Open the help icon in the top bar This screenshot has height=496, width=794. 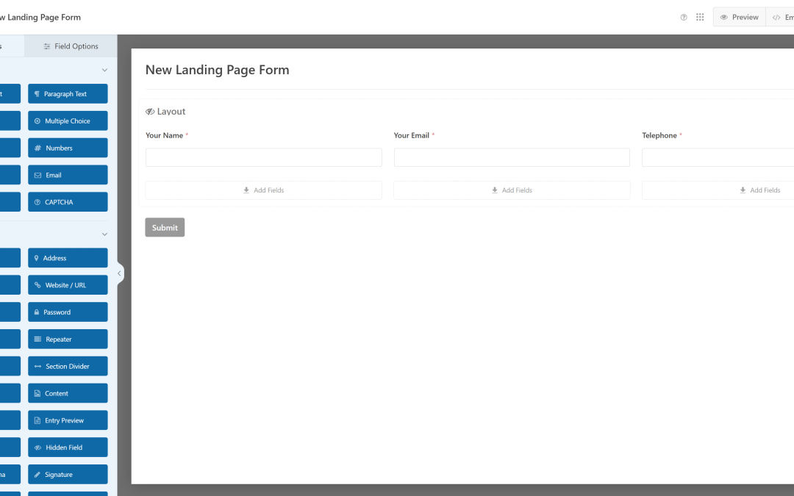click(x=683, y=16)
